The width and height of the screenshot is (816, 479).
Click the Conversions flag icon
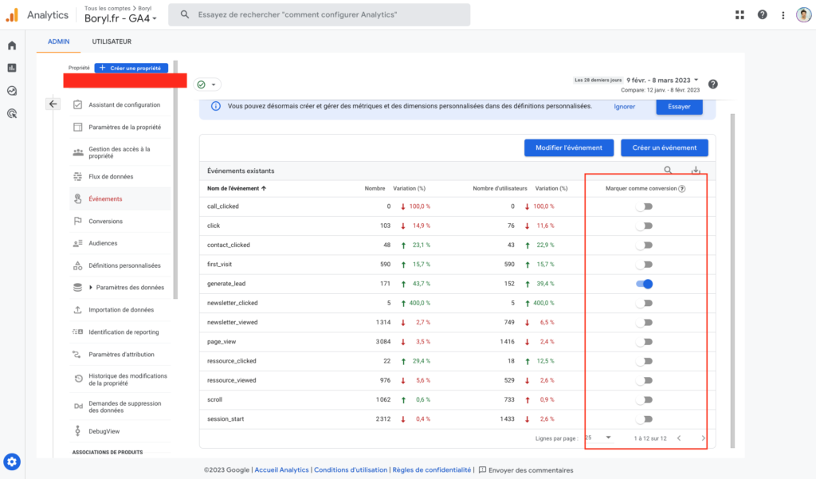pos(77,221)
